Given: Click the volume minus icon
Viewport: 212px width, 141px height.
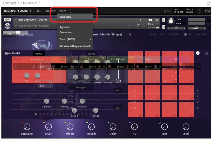Looking at the screenshot, I should (x=189, y=28).
